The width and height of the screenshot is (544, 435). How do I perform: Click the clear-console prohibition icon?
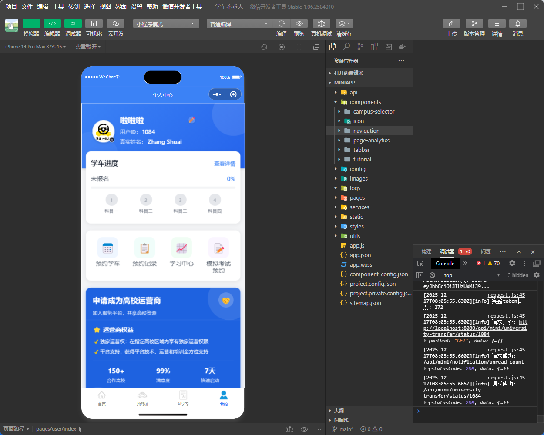431,275
